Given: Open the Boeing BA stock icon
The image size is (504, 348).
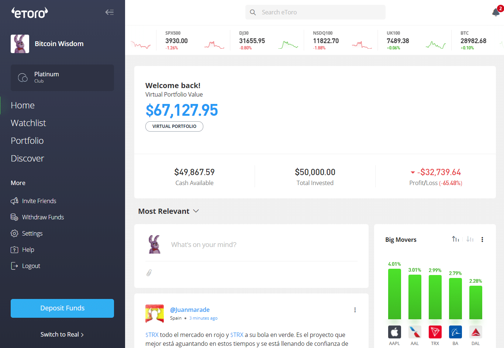Looking at the screenshot, I should pos(455,332).
